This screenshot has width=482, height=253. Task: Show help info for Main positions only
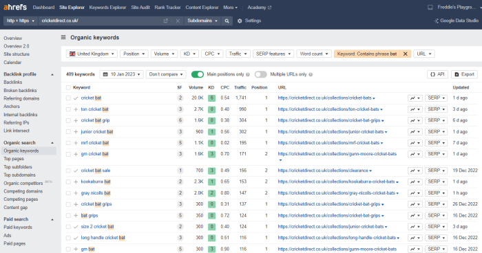pos(248,75)
